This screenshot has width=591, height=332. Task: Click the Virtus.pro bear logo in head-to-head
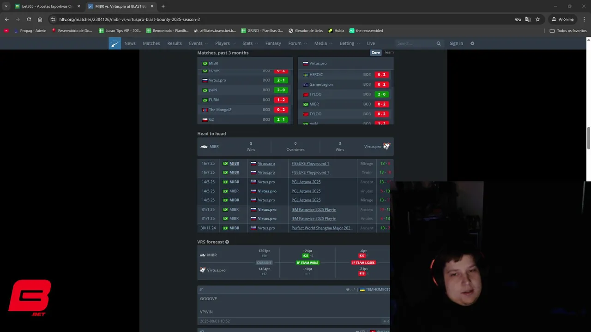[386, 146]
